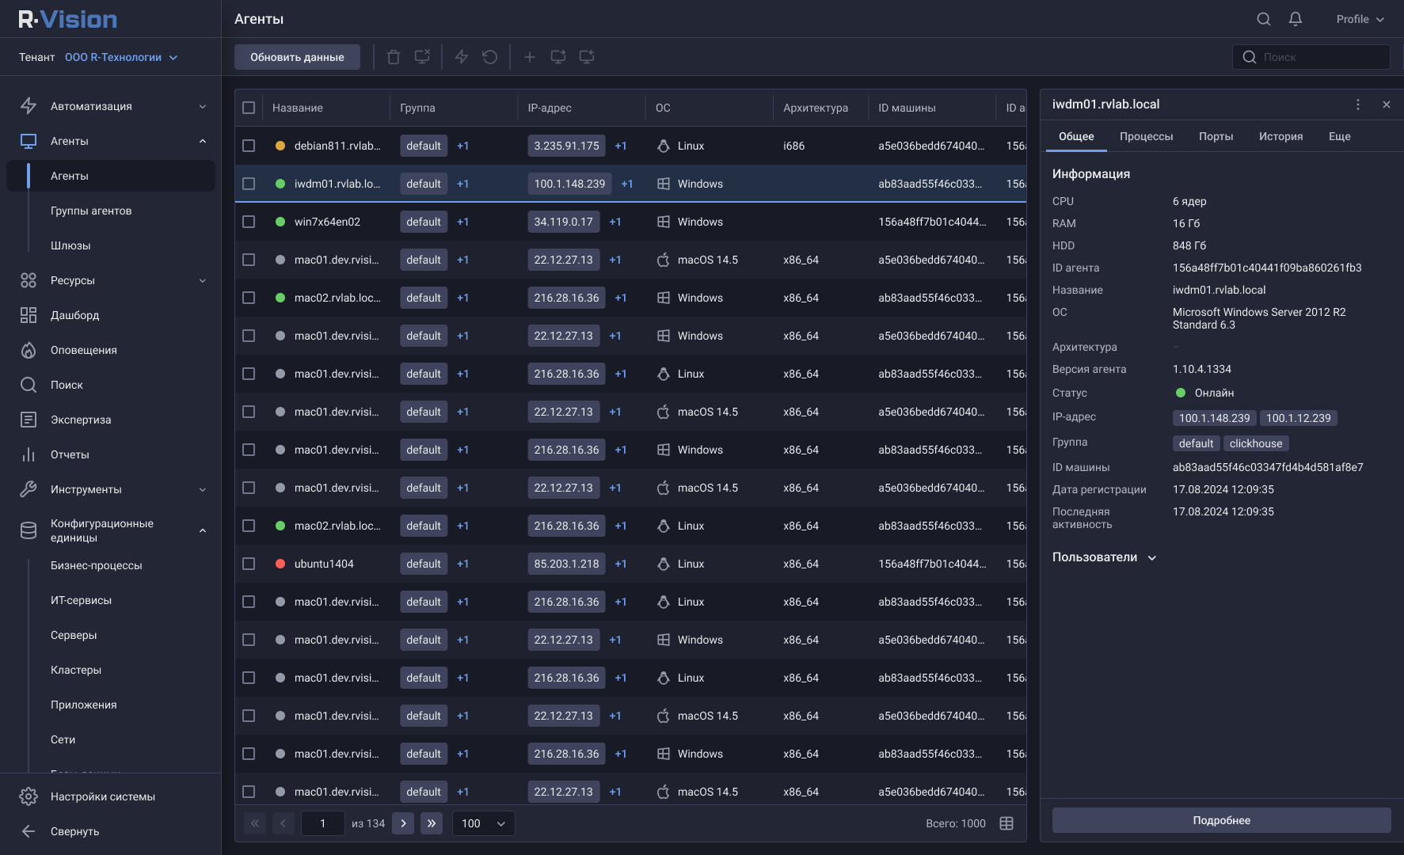Open tenant dropdown ООО R-Технологии

point(121,57)
